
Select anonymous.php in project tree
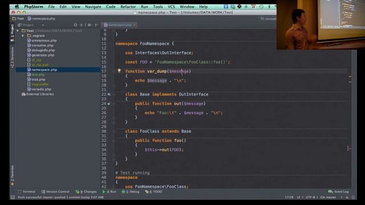coord(42,40)
